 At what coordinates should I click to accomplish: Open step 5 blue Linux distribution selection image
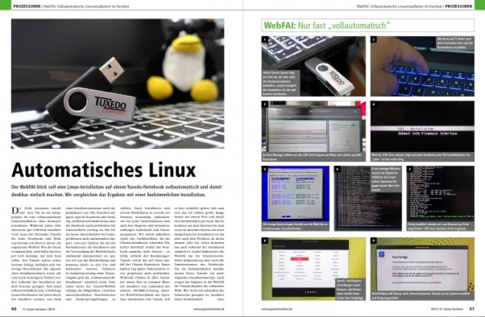point(295,194)
